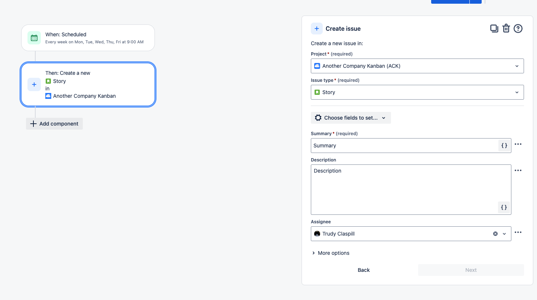Select the Then: Create a new Story component
Viewport: 537px width, 300px height.
88,84
